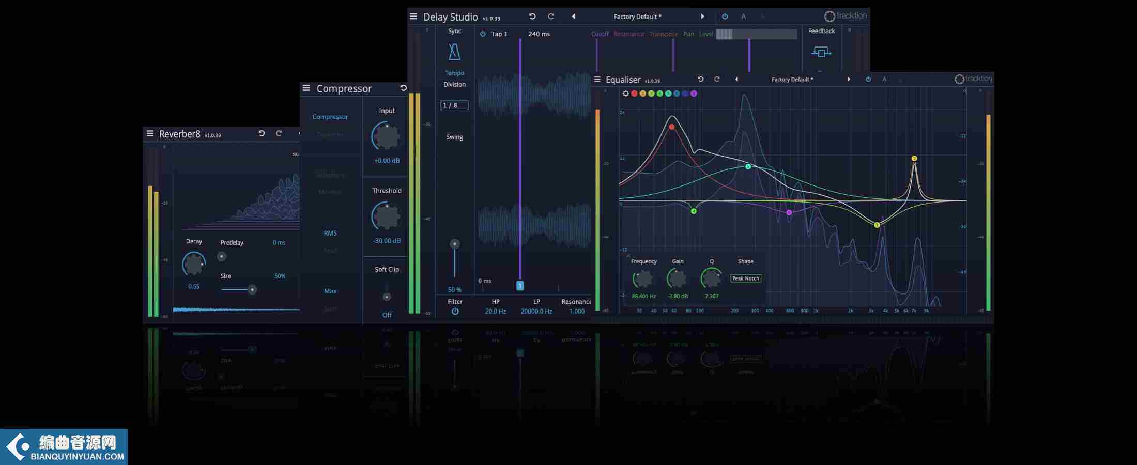This screenshot has width=1137, height=465.
Task: Click the Equaliser Q knob
Action: click(x=711, y=278)
